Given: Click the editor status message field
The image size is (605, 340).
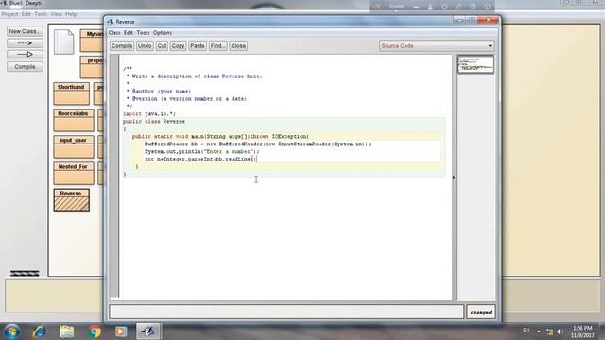Looking at the screenshot, I should click(286, 312).
